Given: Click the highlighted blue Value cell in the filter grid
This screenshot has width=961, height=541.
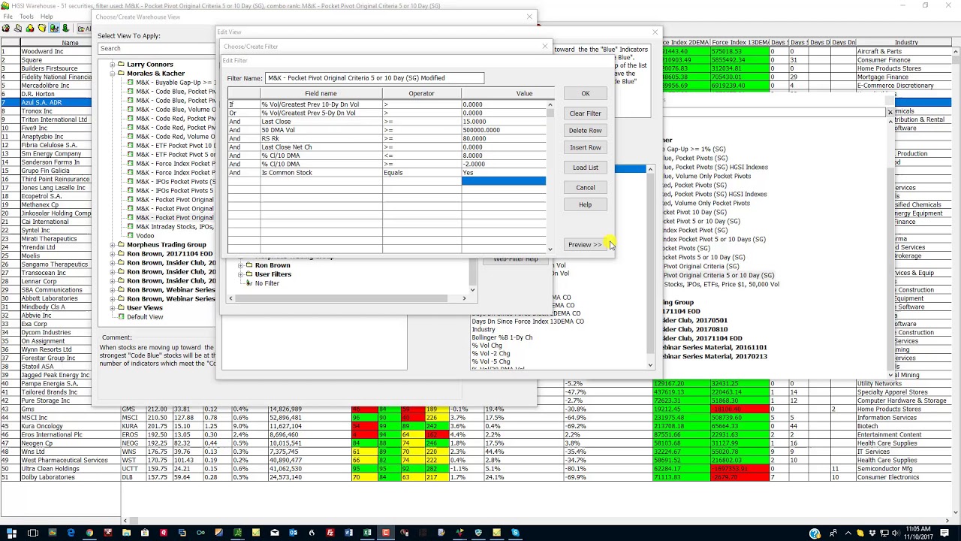Looking at the screenshot, I should 503,181.
